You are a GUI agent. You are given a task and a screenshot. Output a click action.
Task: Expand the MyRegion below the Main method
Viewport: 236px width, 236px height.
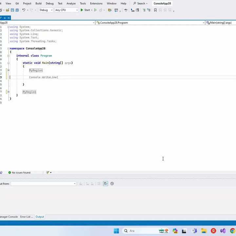9,92
